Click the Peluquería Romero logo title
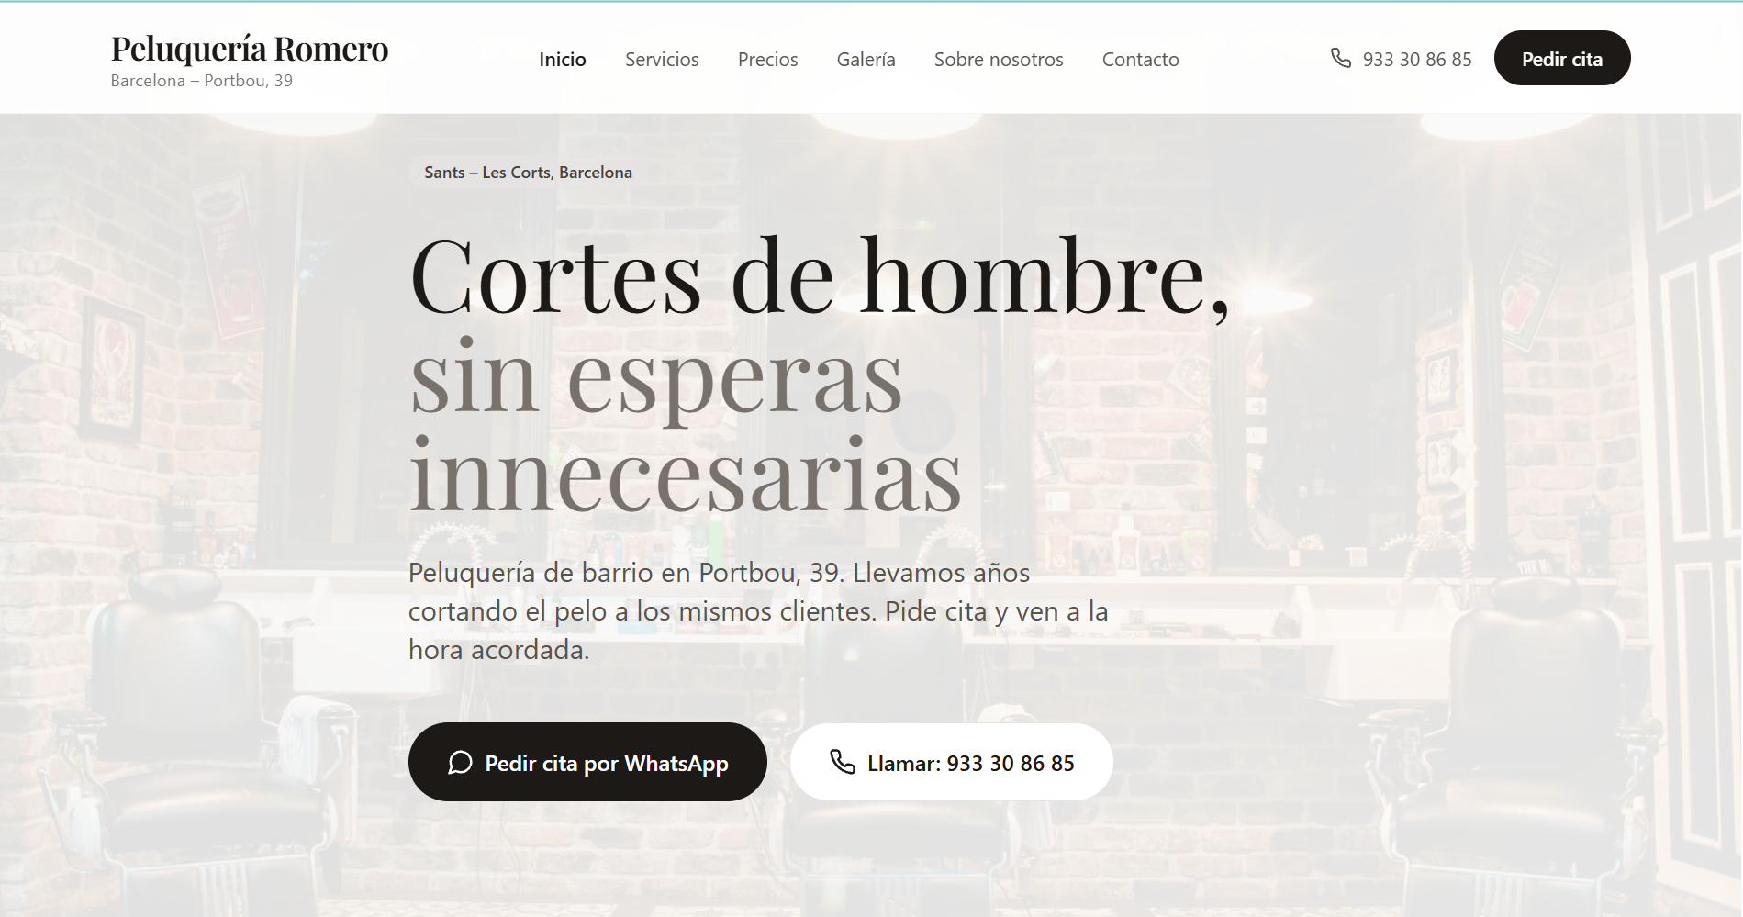1743x917 pixels. click(x=250, y=49)
